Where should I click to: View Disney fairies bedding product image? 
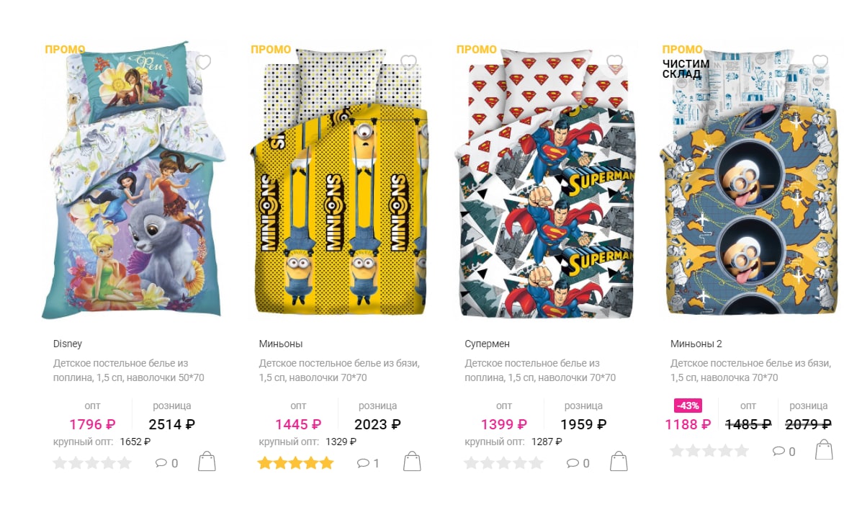pyautogui.click(x=133, y=180)
